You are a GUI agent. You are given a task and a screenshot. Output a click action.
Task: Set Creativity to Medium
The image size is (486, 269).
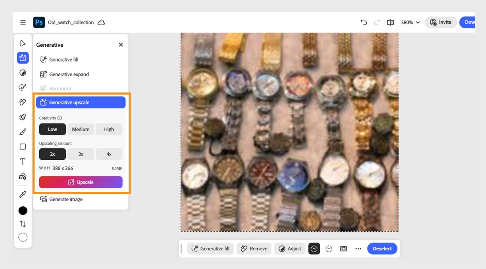pyautogui.click(x=81, y=129)
